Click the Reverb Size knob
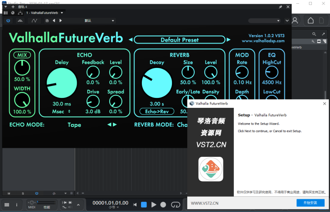The image size is (330, 212). [188, 72]
